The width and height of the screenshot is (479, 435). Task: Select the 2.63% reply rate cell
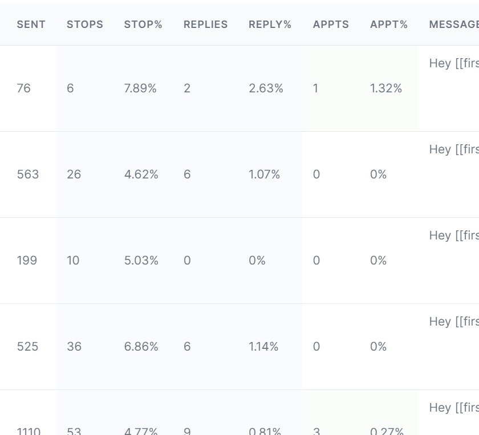(x=266, y=88)
